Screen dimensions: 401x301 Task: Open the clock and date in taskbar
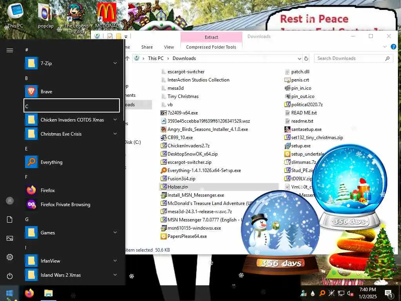click(x=367, y=293)
